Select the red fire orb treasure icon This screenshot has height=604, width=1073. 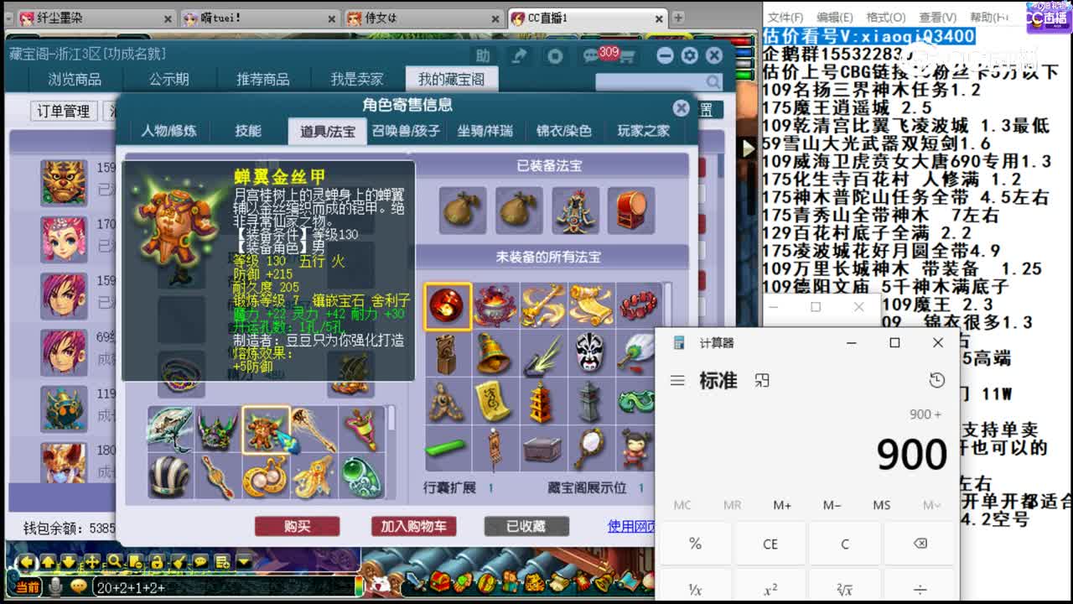pos(448,306)
